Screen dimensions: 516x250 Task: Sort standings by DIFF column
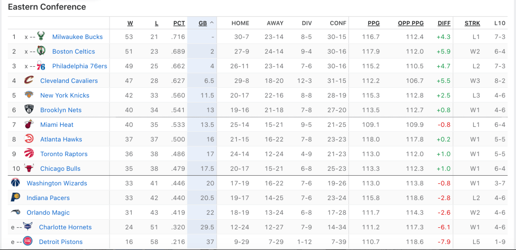[x=444, y=23]
